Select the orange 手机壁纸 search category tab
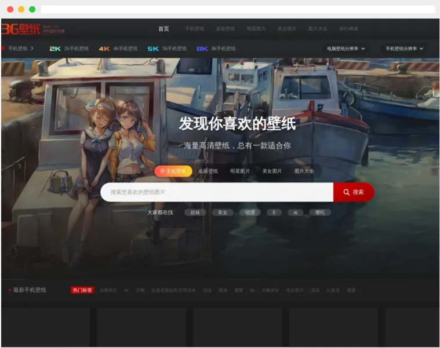 (173, 171)
